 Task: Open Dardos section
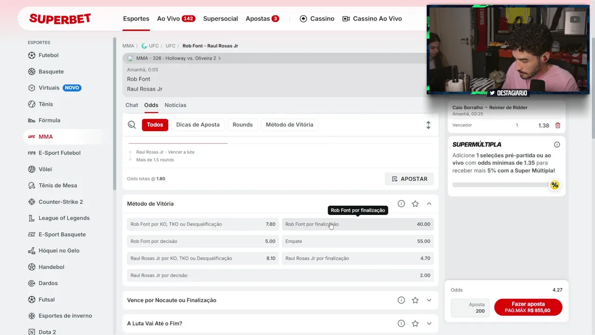coord(48,283)
